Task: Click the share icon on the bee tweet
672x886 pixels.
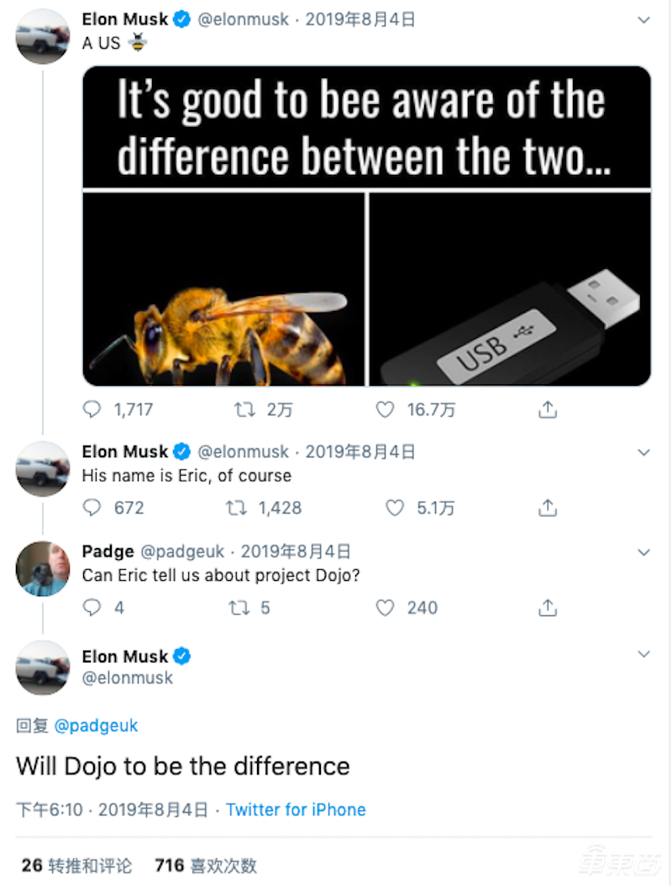Action: (x=547, y=409)
